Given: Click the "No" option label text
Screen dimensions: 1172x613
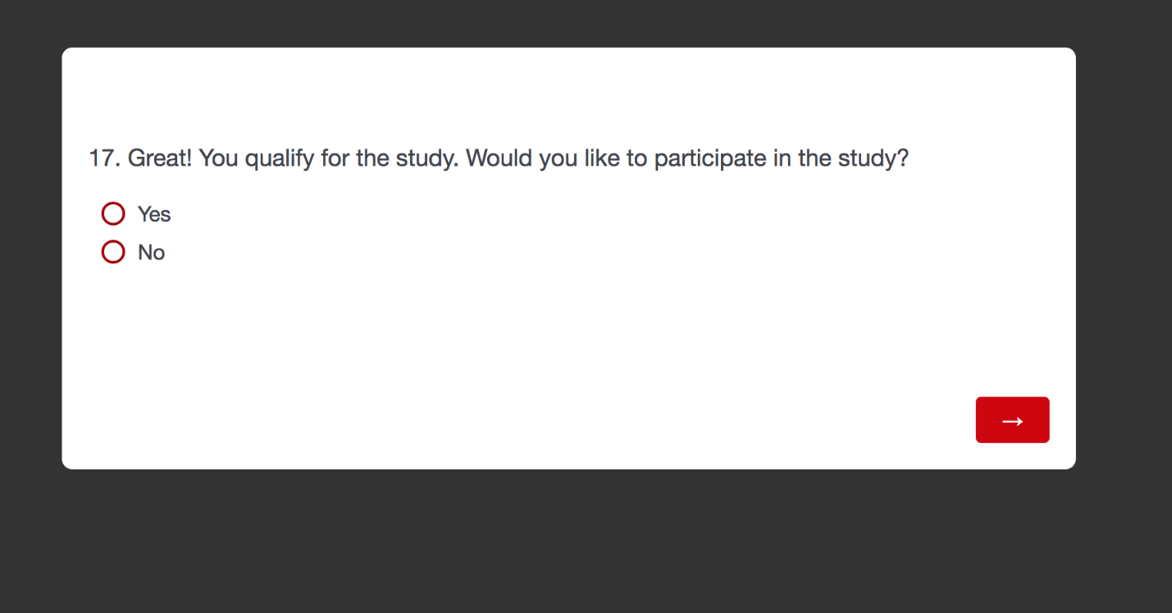Looking at the screenshot, I should [152, 253].
